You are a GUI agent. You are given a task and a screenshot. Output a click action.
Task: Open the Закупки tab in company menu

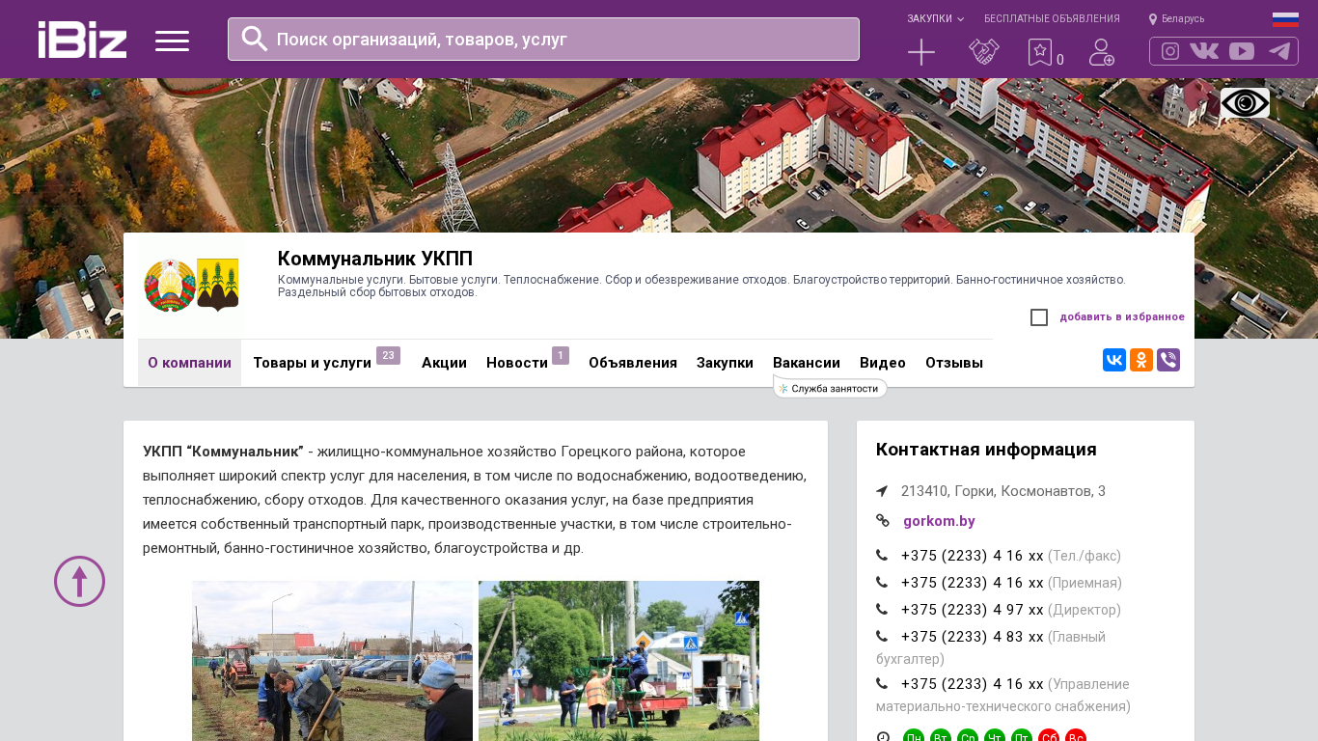(x=725, y=363)
